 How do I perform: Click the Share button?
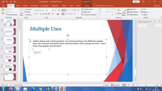[157, 6]
